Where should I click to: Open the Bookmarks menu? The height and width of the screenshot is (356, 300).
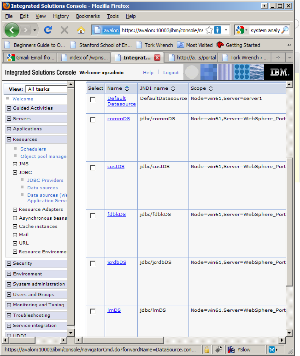point(88,16)
